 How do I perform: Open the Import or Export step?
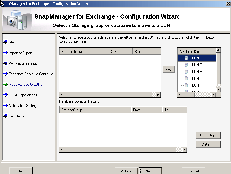[x=20, y=53]
